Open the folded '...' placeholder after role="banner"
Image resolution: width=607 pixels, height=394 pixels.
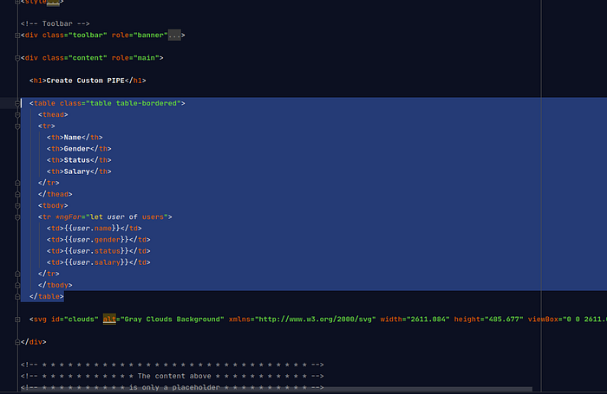(174, 36)
